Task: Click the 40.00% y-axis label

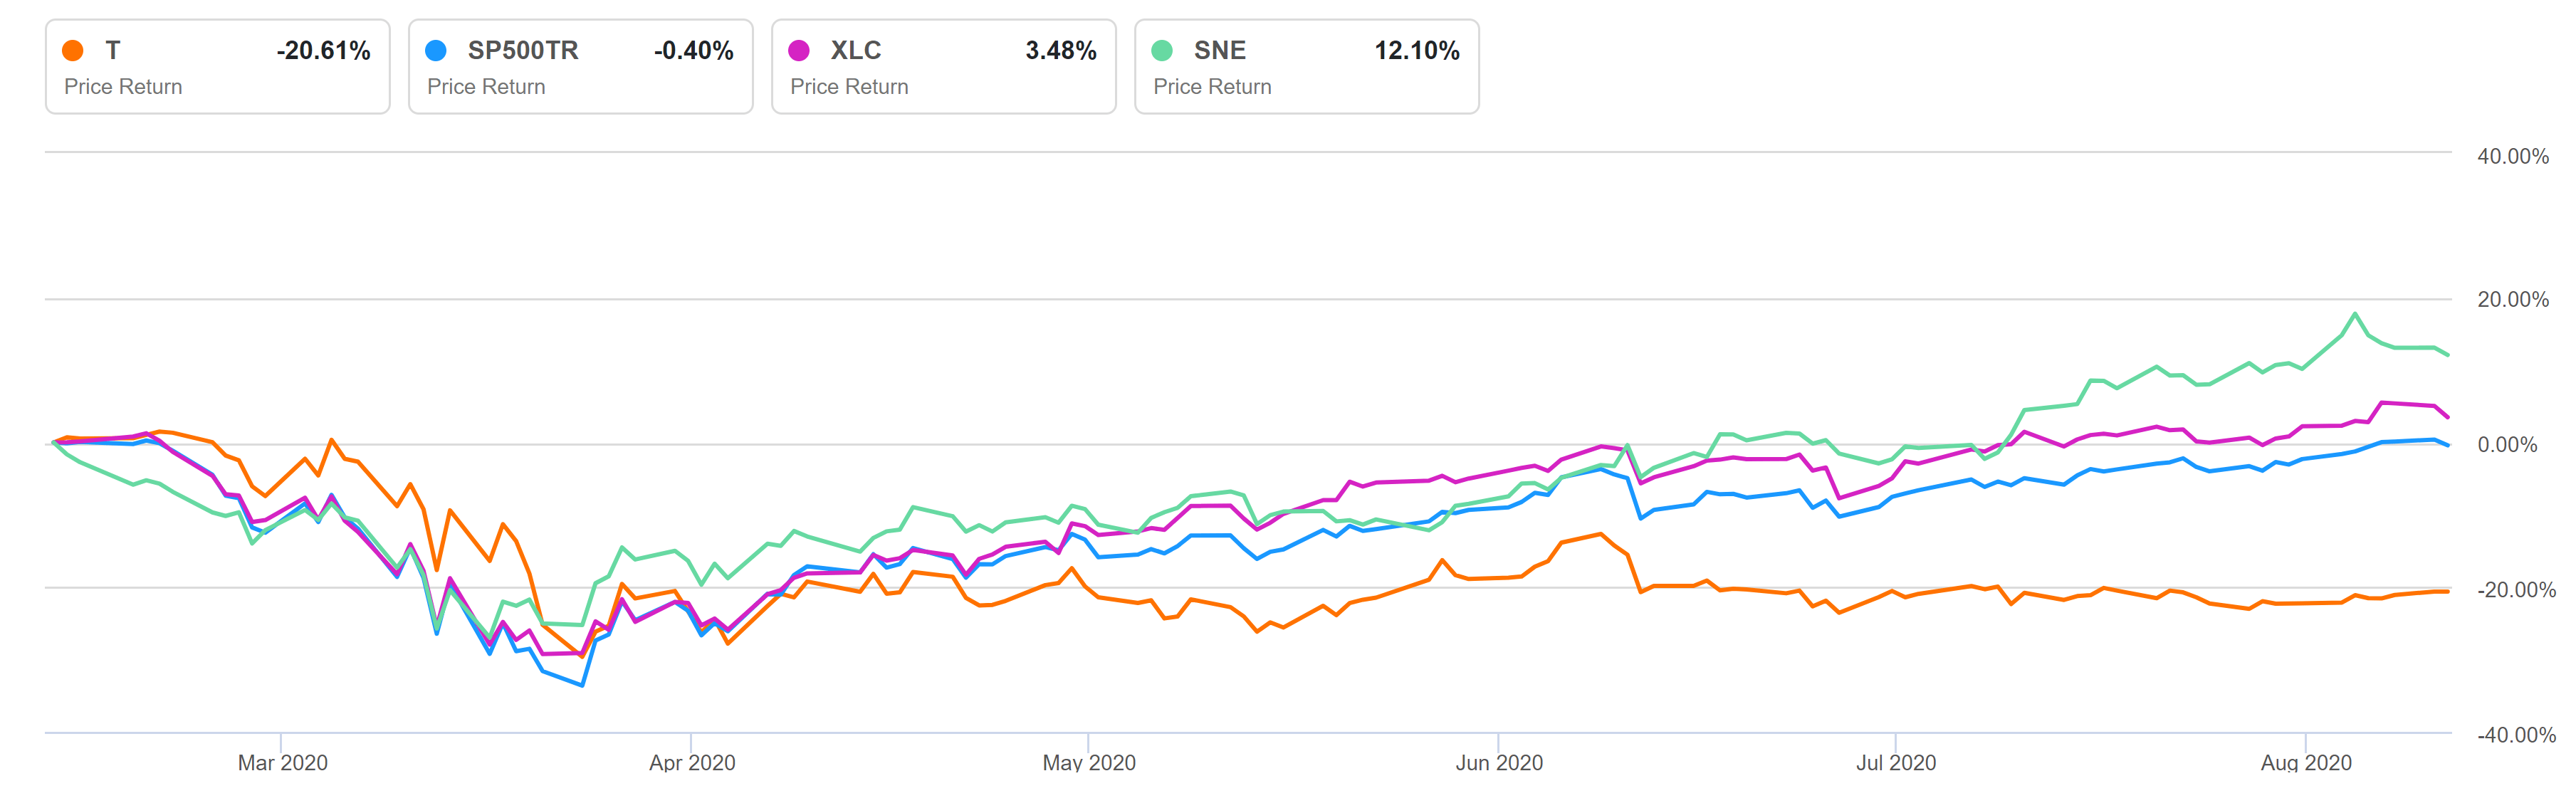Action: [2512, 156]
